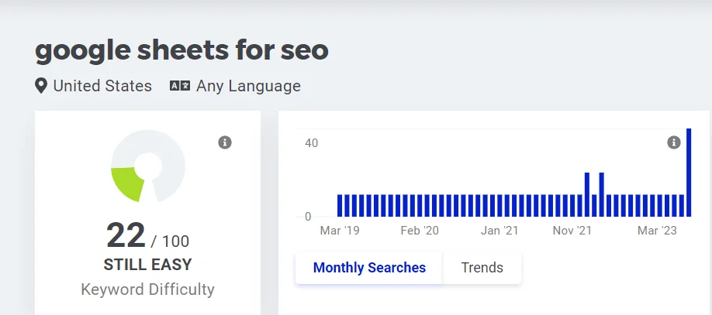Select the Monthly Searches tab
This screenshot has height=315, width=712.
tap(369, 268)
